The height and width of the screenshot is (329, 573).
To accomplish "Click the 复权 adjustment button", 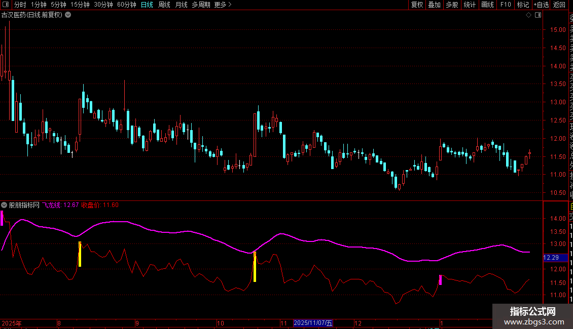I will (x=417, y=5).
